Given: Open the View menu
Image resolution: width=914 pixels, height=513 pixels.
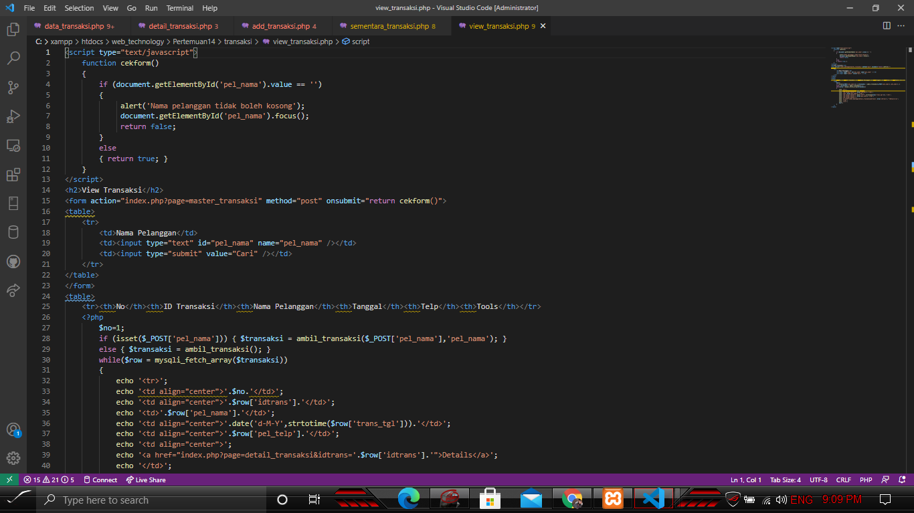Looking at the screenshot, I should pos(110,8).
